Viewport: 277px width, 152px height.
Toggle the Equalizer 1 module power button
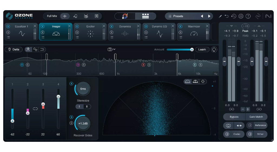coord(8,26)
